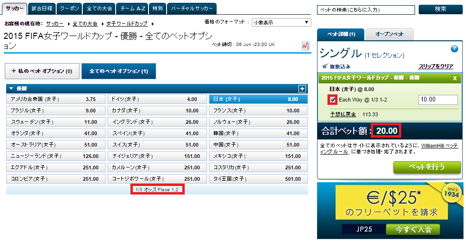
Task: Click the JP25 promo code box
Action: pos(364,229)
